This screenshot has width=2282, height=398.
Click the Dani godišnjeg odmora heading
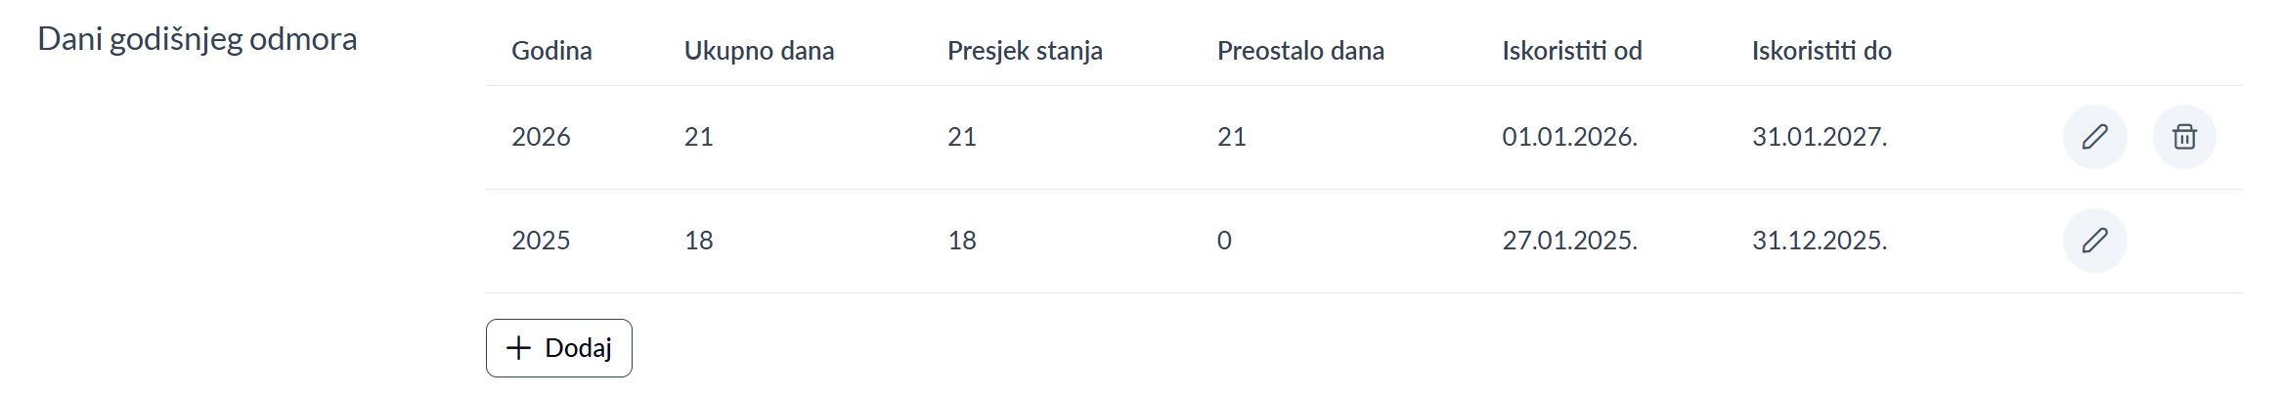(x=197, y=39)
